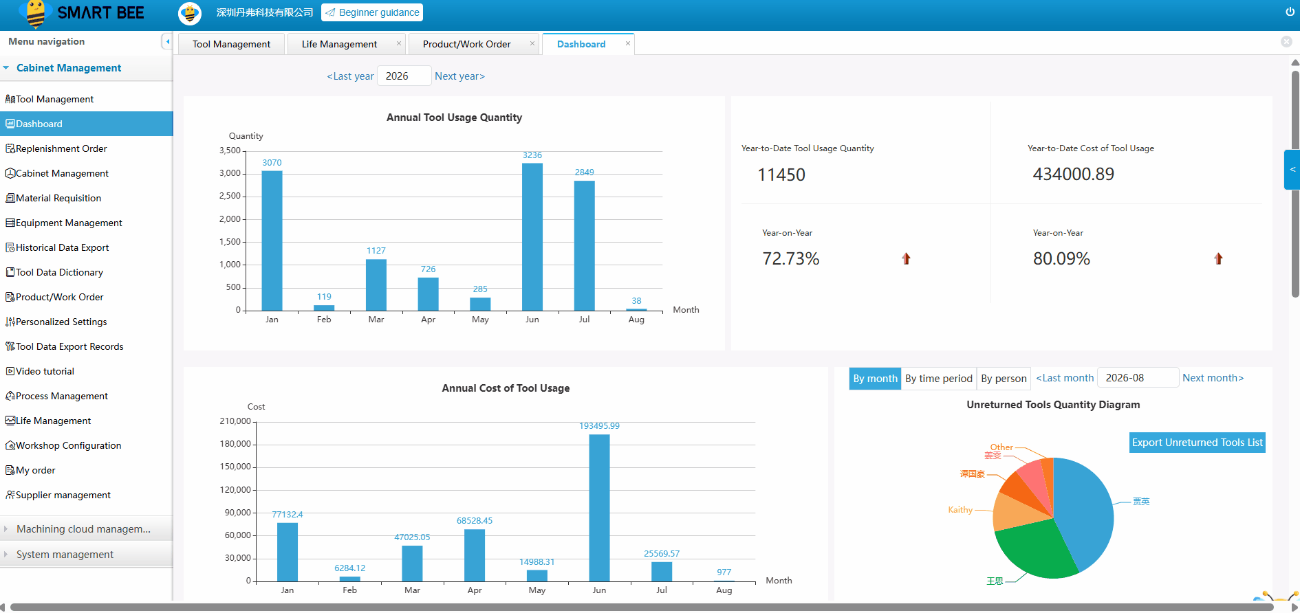The width and height of the screenshot is (1300, 613).
Task: Click the Beginner guidance button
Action: (372, 12)
